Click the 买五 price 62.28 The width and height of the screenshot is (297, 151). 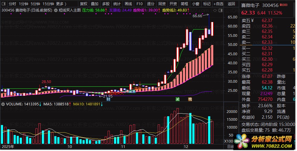267,70
